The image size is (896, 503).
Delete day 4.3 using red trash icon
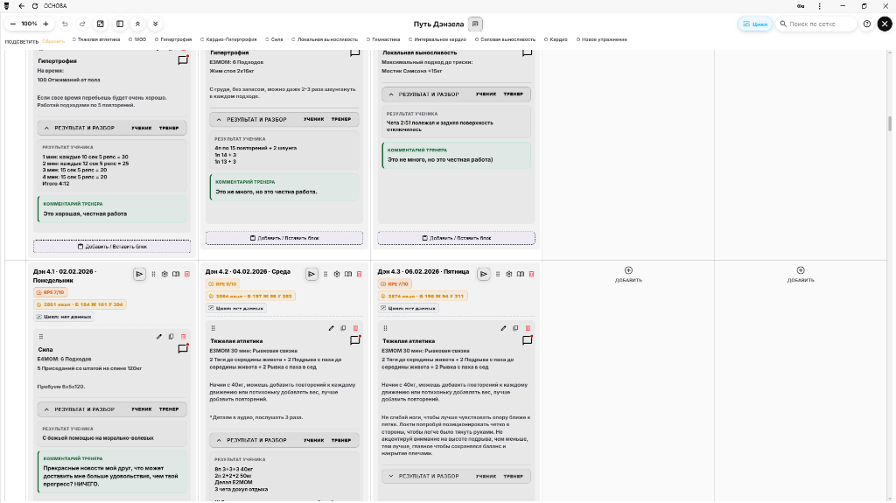(x=531, y=275)
